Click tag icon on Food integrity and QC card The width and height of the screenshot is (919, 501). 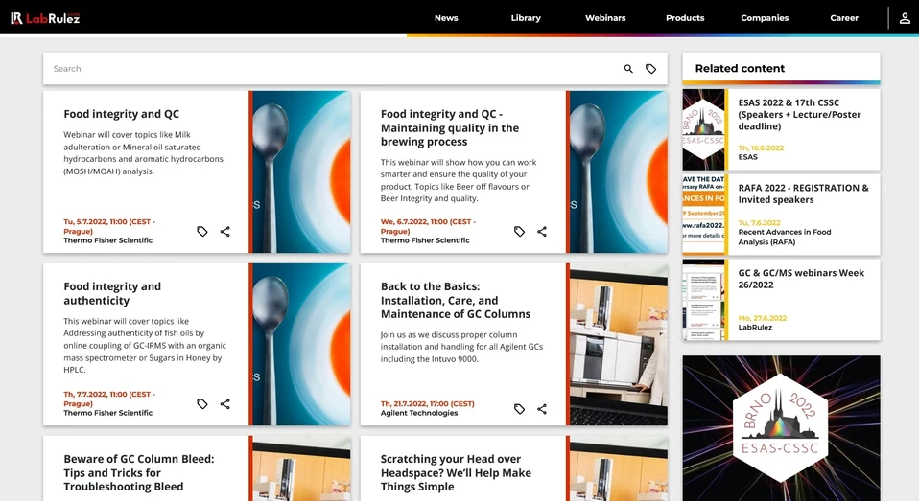pyautogui.click(x=202, y=232)
